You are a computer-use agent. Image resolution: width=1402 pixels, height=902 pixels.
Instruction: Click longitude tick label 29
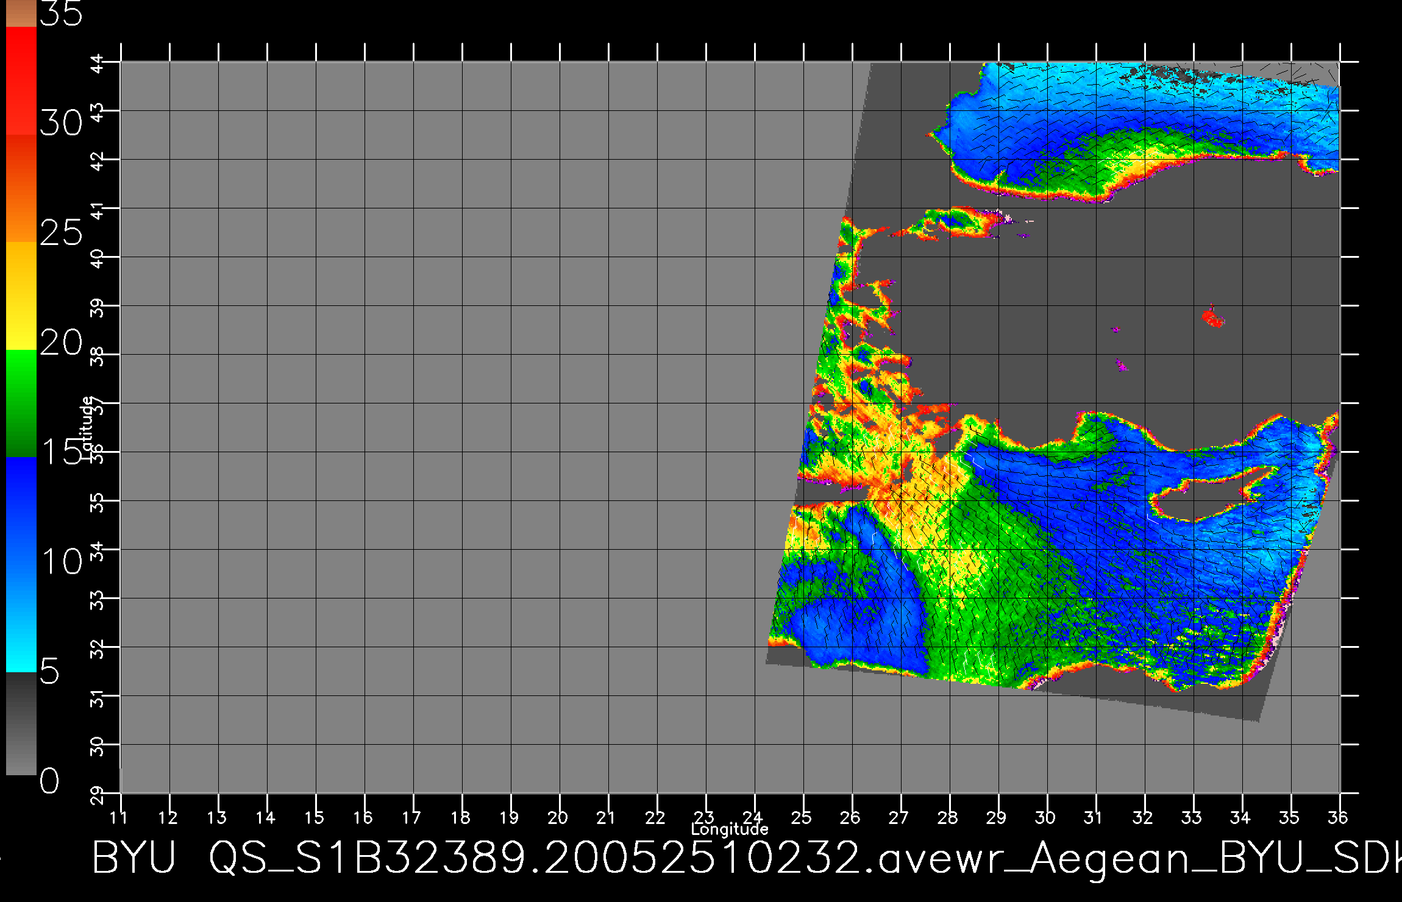coord(997,818)
